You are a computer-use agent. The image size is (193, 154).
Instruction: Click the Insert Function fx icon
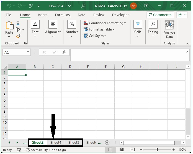64,52
